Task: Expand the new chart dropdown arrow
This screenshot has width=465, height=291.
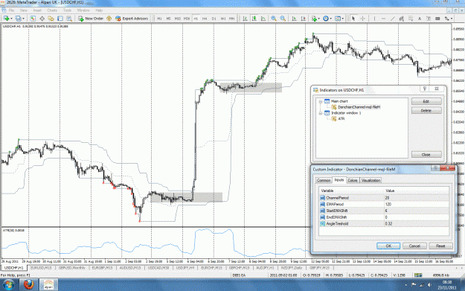Action: tap(11, 19)
